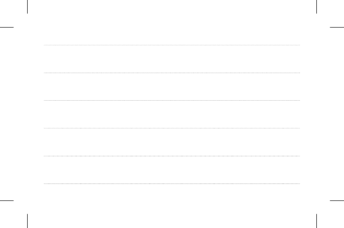344x228 pixels.
Task: Click the top-right horizontal crop mark
Action: click(x=337, y=28)
